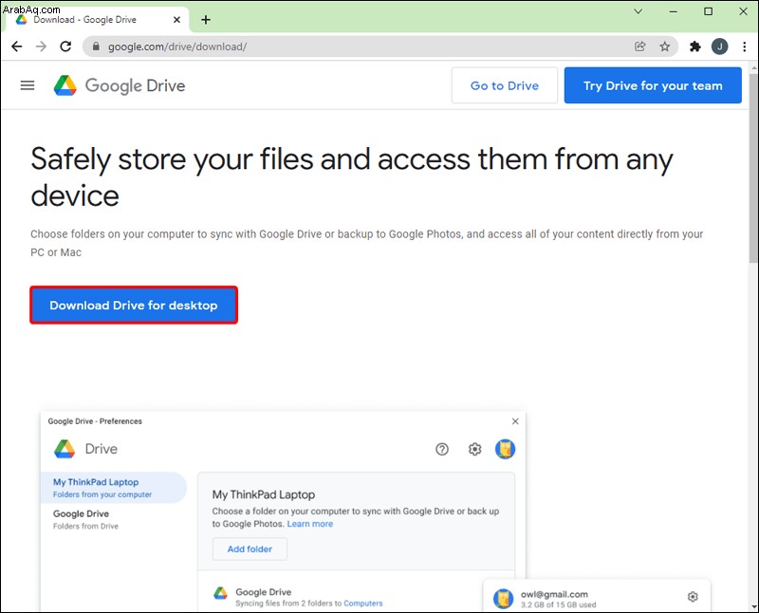Click the Preferences preview image
This screenshot has height=613, width=759.
(375, 511)
